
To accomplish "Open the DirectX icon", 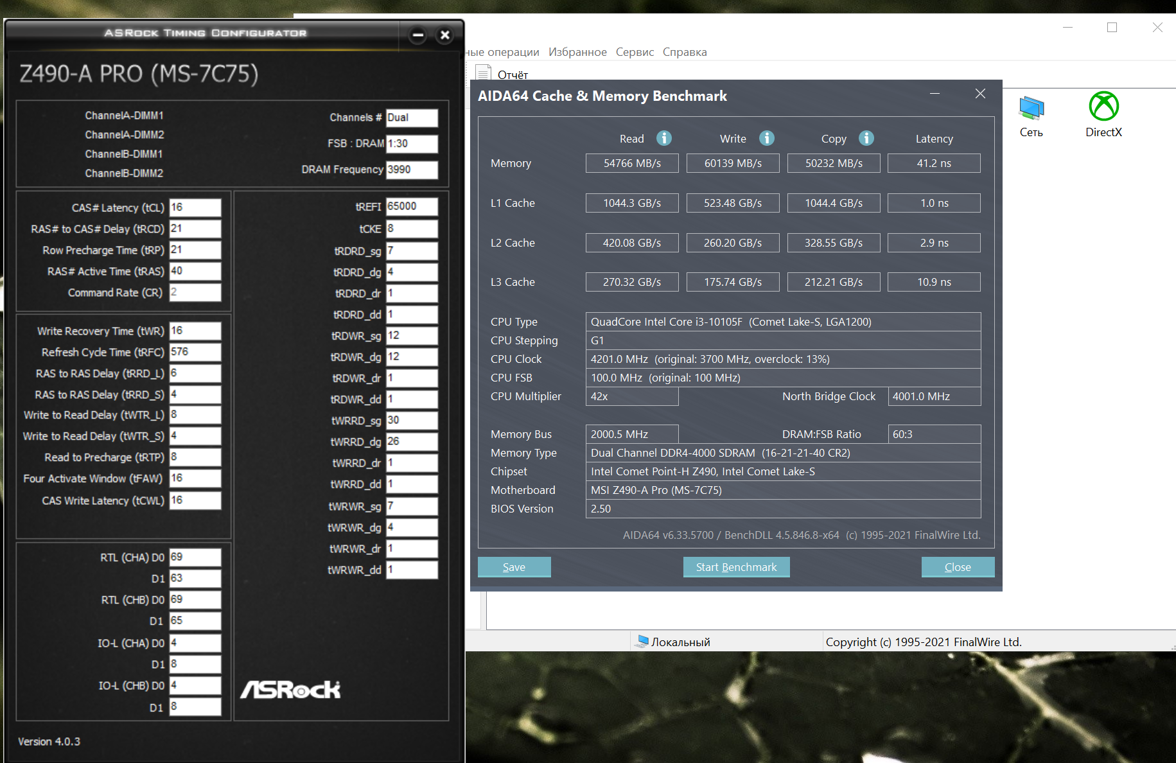I will pos(1103,116).
